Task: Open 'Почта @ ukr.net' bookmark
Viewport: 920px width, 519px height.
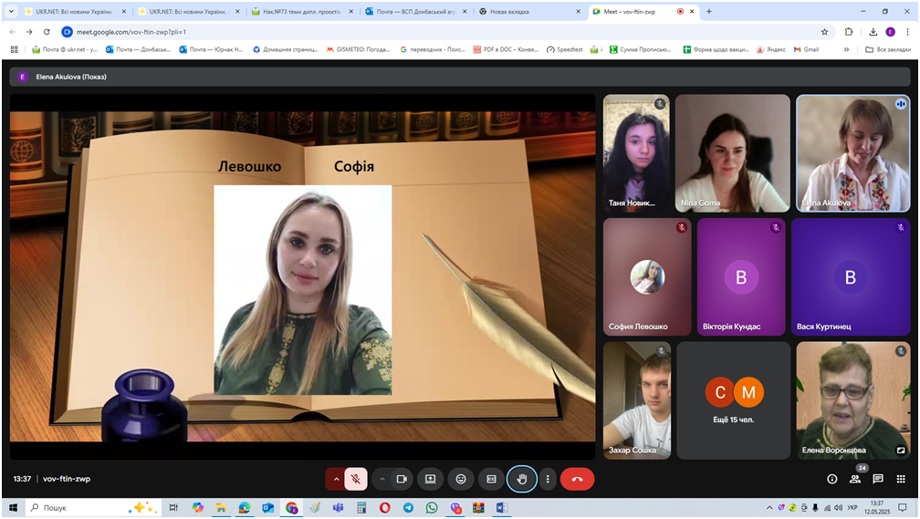Action: (x=65, y=49)
